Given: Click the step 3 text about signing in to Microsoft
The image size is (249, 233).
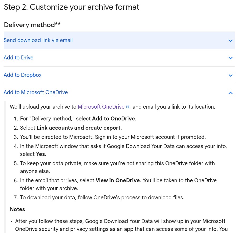Looking at the screenshot, I should tap(113, 137).
